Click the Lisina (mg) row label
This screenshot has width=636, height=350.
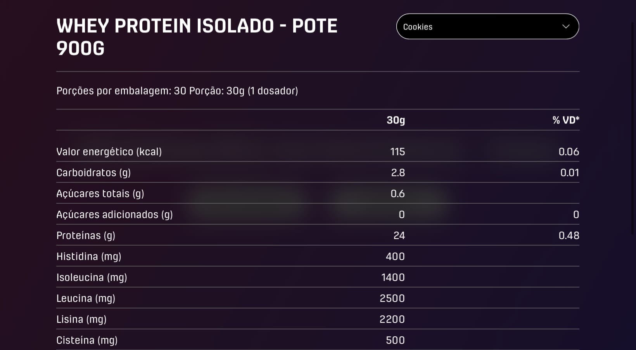[81, 319]
